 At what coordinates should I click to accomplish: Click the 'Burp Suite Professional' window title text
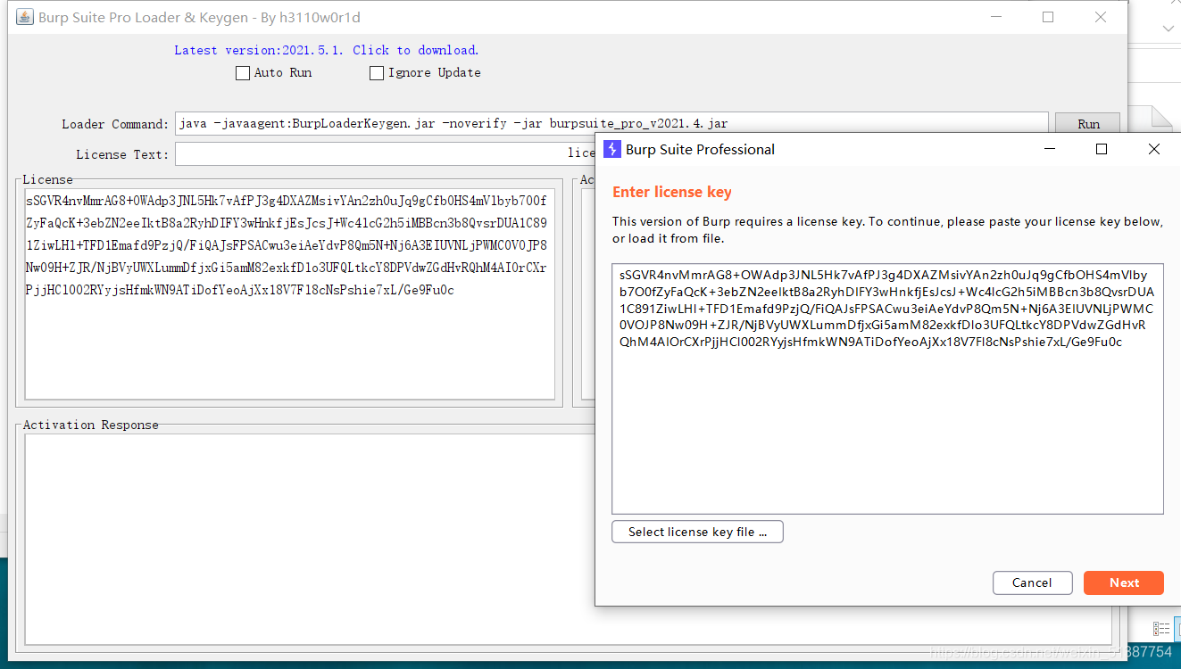click(701, 149)
